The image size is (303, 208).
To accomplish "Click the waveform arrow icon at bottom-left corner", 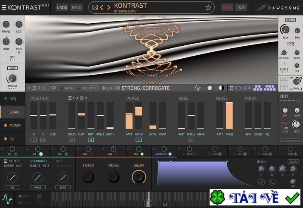I will [7, 199].
